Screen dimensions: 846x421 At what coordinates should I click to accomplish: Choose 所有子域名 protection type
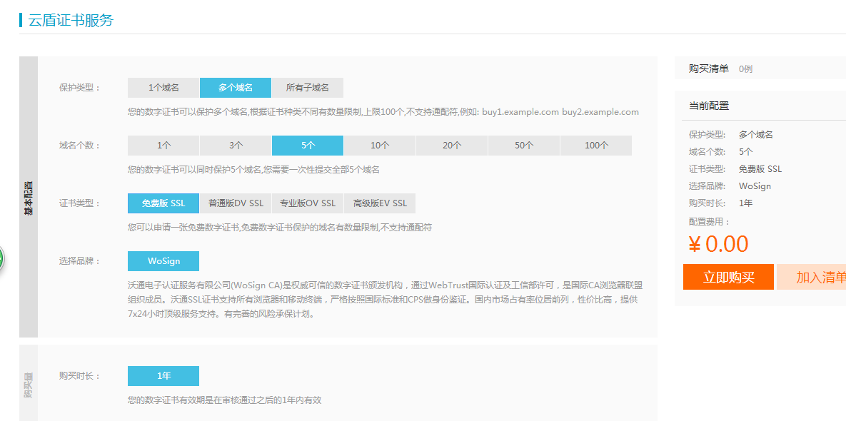pyautogui.click(x=308, y=88)
